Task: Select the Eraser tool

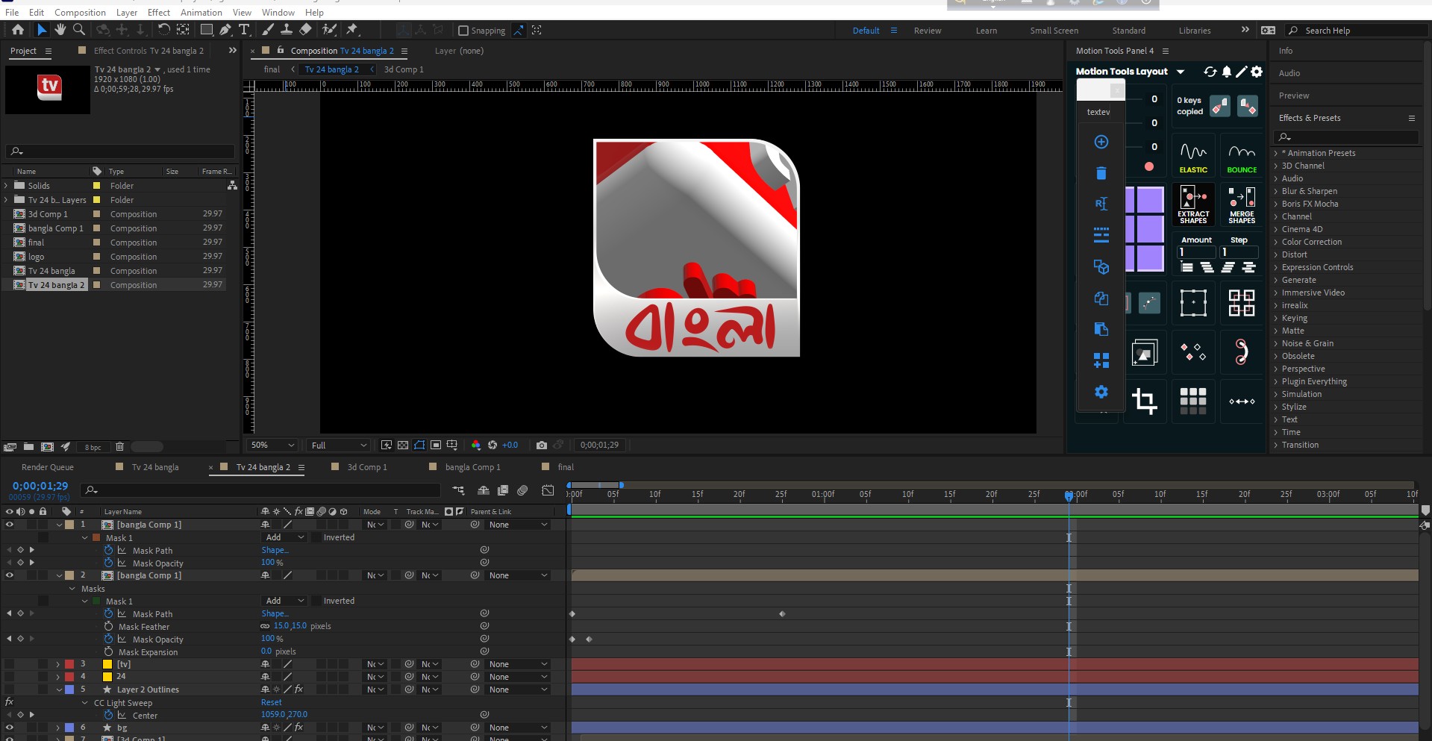Action: click(305, 30)
